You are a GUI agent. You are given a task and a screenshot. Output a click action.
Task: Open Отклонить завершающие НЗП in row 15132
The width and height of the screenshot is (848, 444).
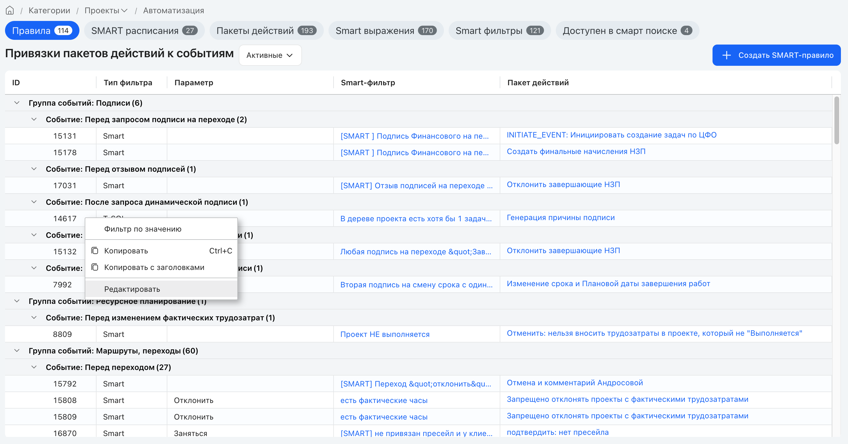(563, 251)
